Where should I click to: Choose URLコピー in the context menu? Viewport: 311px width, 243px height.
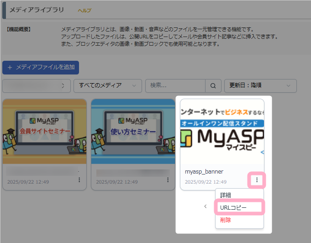click(233, 207)
